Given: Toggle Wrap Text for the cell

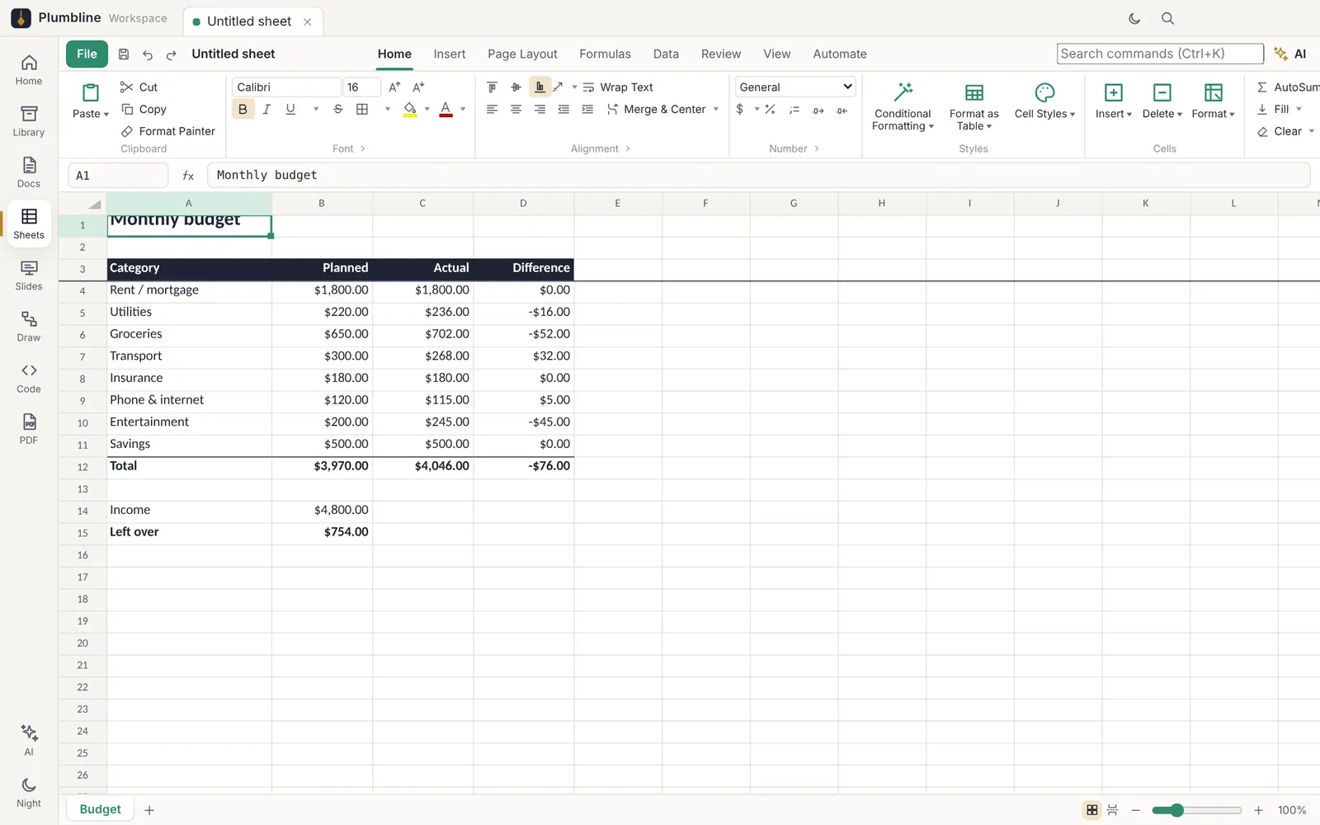Looking at the screenshot, I should pos(618,87).
